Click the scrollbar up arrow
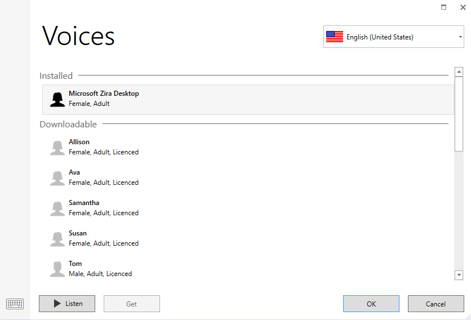 coord(459,72)
